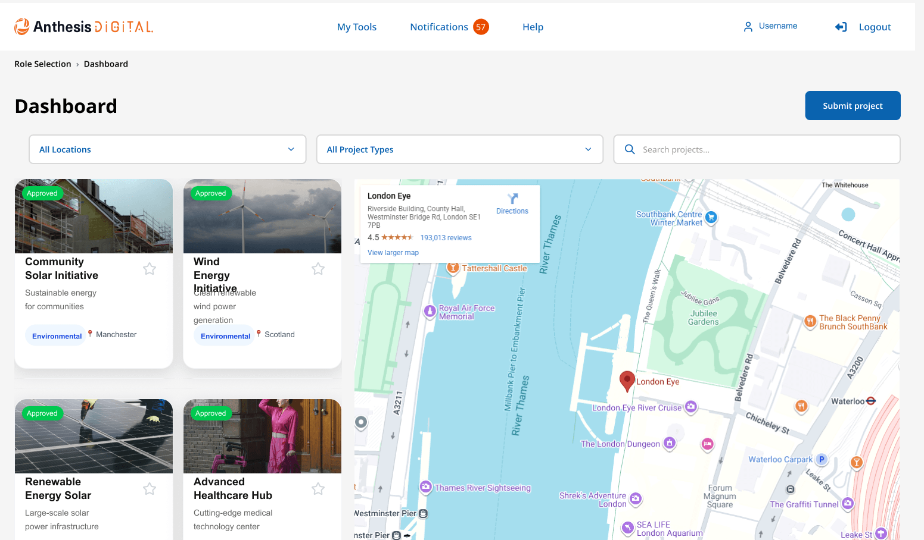Click Southbank Centre Winter Market marker

[711, 218]
